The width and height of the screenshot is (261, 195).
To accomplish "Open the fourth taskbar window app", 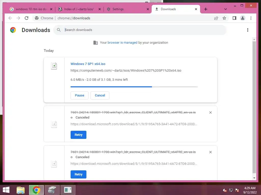I will click(68, 190).
